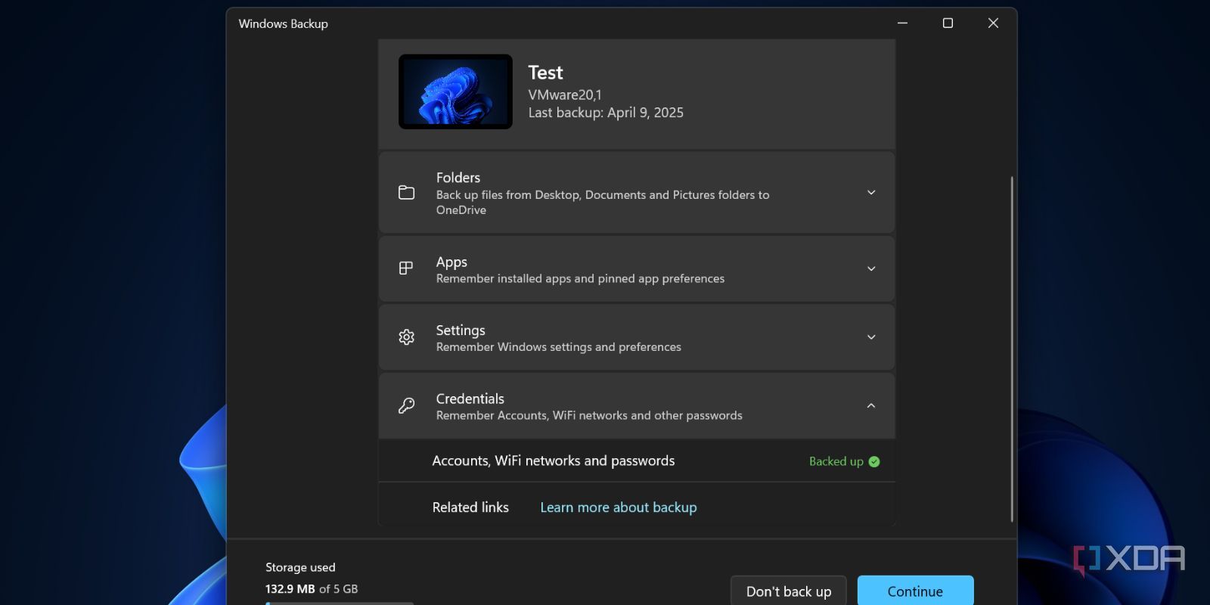Screen dimensions: 1210x605
Task: Collapse the Credentials section chevron
Action: (871, 406)
